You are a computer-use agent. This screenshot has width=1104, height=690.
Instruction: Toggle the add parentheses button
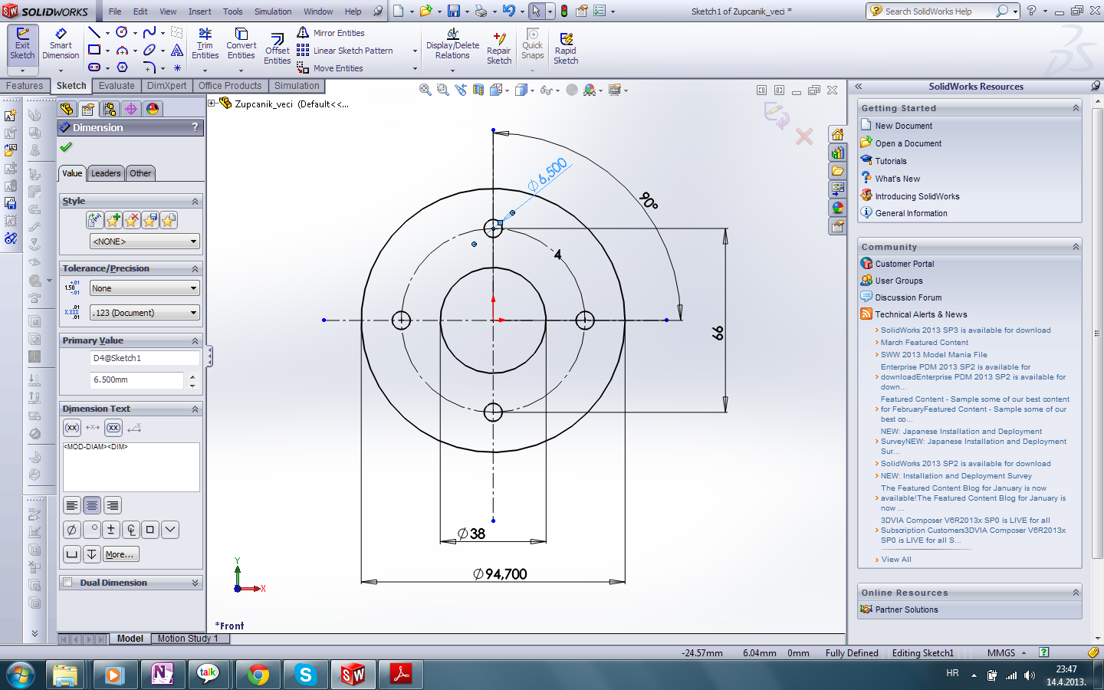(x=72, y=428)
